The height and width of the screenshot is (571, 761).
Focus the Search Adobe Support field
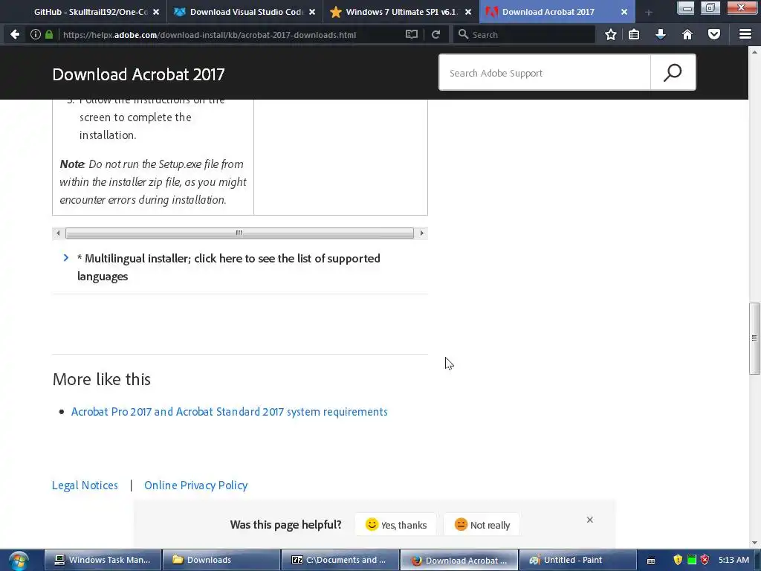tap(545, 73)
